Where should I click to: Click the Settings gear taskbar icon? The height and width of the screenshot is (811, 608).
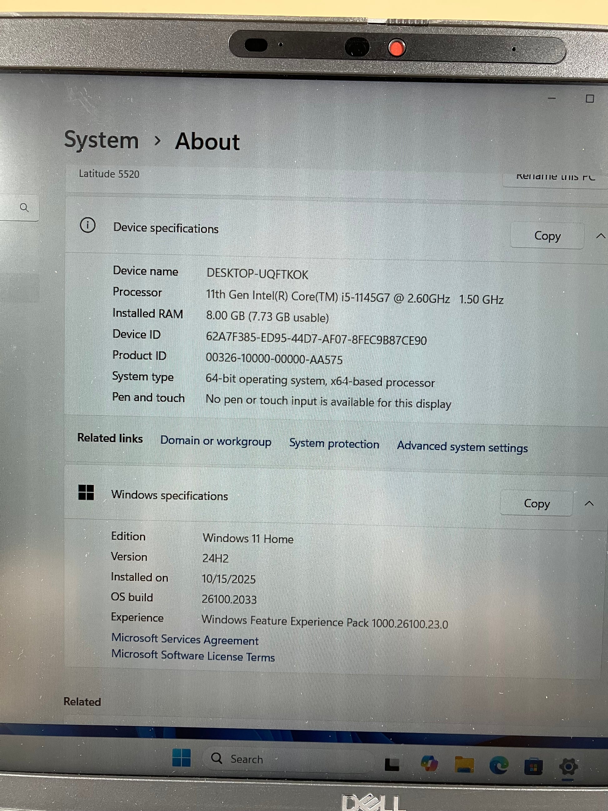pyautogui.click(x=568, y=767)
